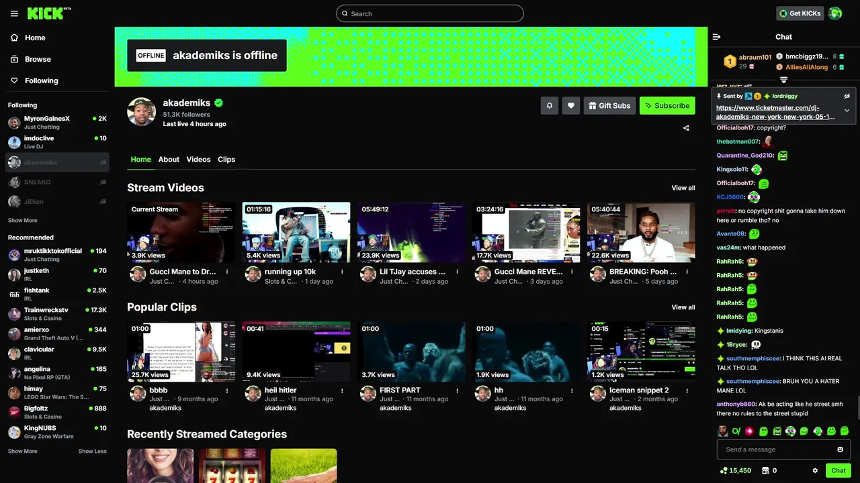860x483 pixels.
Task: View all Popular Clips
Action: pos(683,307)
